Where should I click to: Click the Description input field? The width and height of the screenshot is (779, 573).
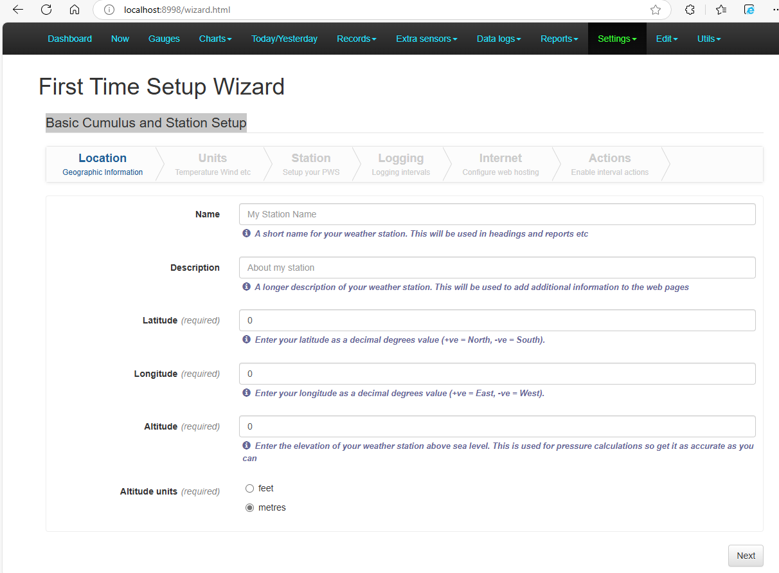point(497,268)
